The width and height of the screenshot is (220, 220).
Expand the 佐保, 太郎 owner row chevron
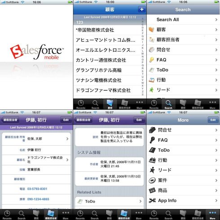pyautogui.click(x=67, y=139)
